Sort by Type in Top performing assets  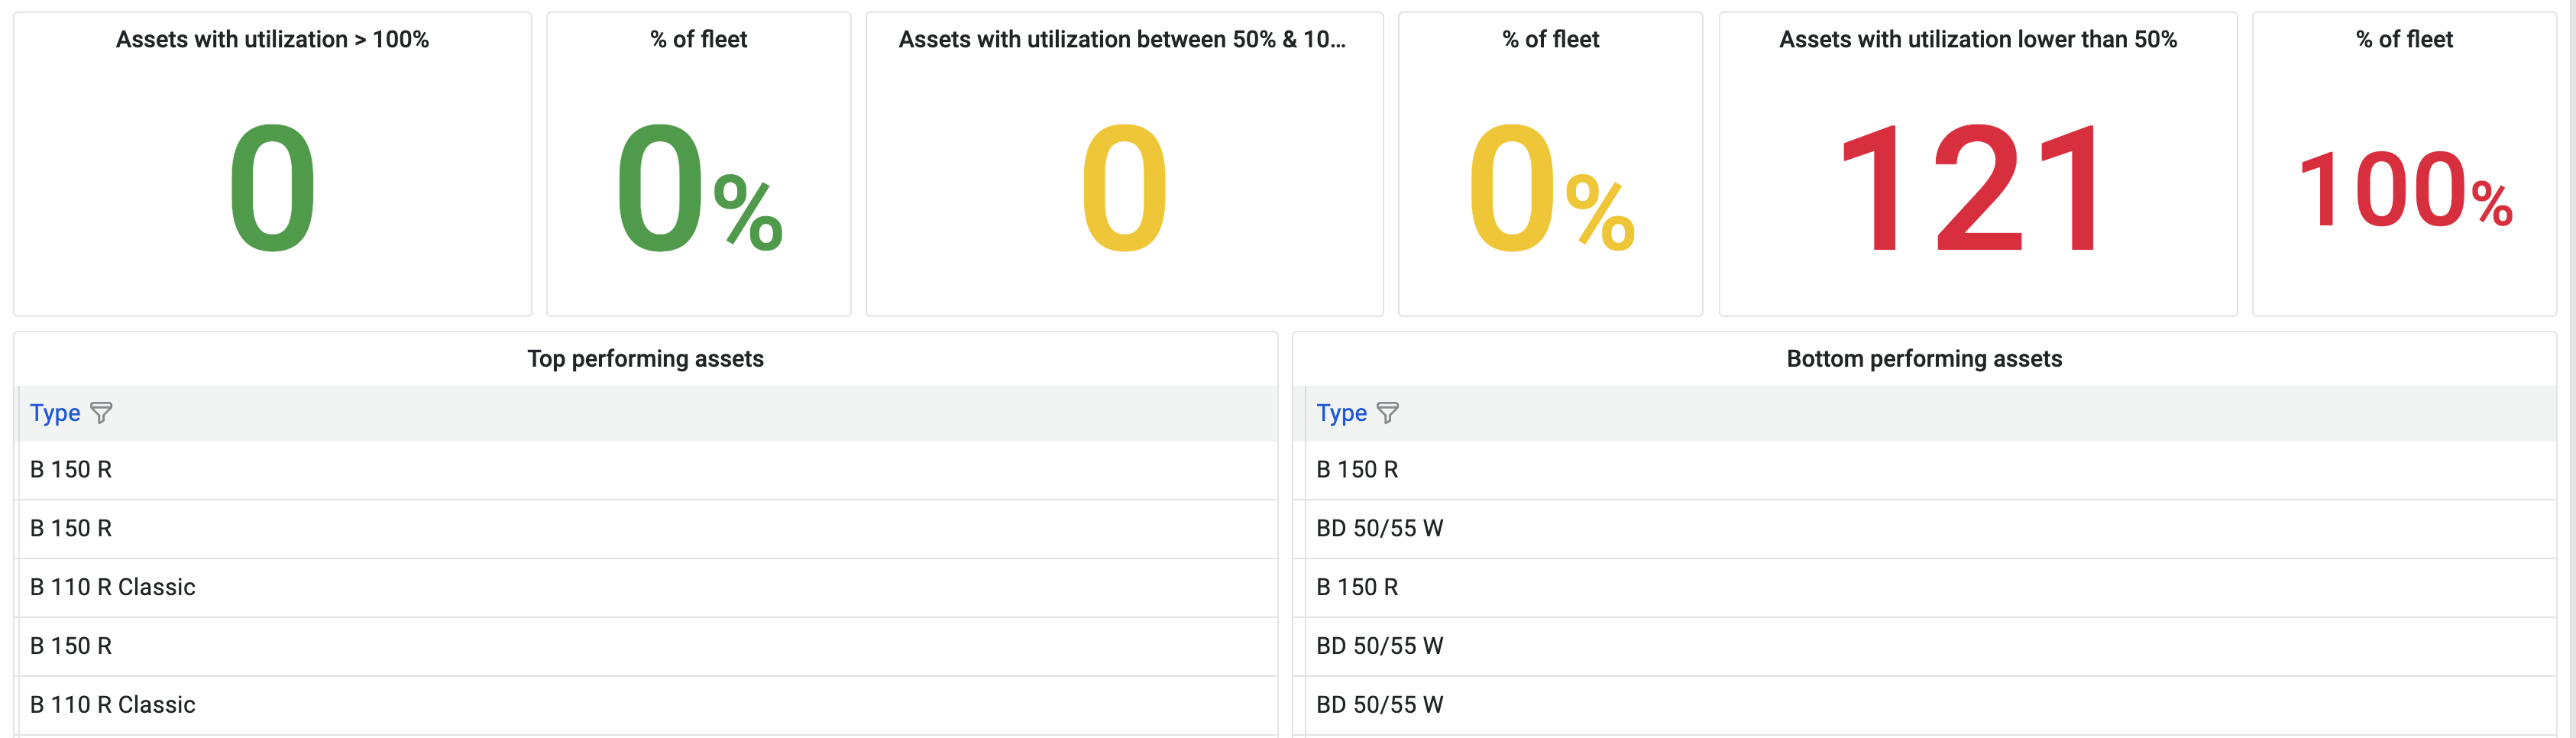coord(55,413)
